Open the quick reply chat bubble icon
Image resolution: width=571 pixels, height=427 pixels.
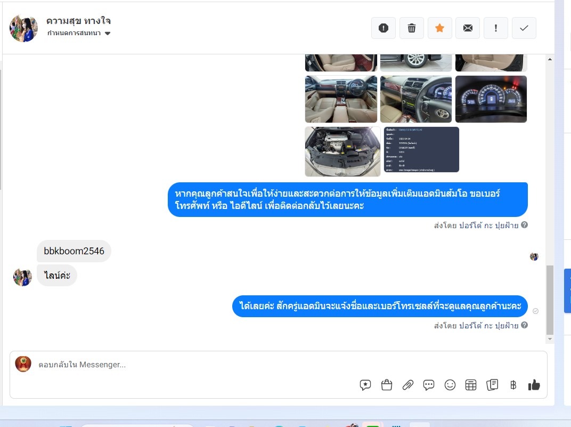pyautogui.click(x=429, y=385)
